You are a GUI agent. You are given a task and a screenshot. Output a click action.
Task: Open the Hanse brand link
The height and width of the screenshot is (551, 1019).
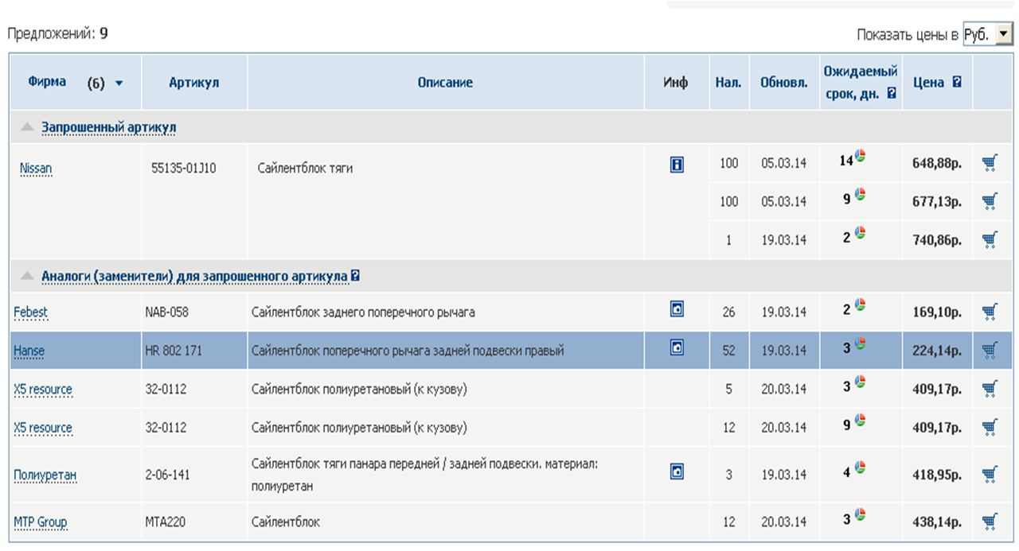[29, 351]
